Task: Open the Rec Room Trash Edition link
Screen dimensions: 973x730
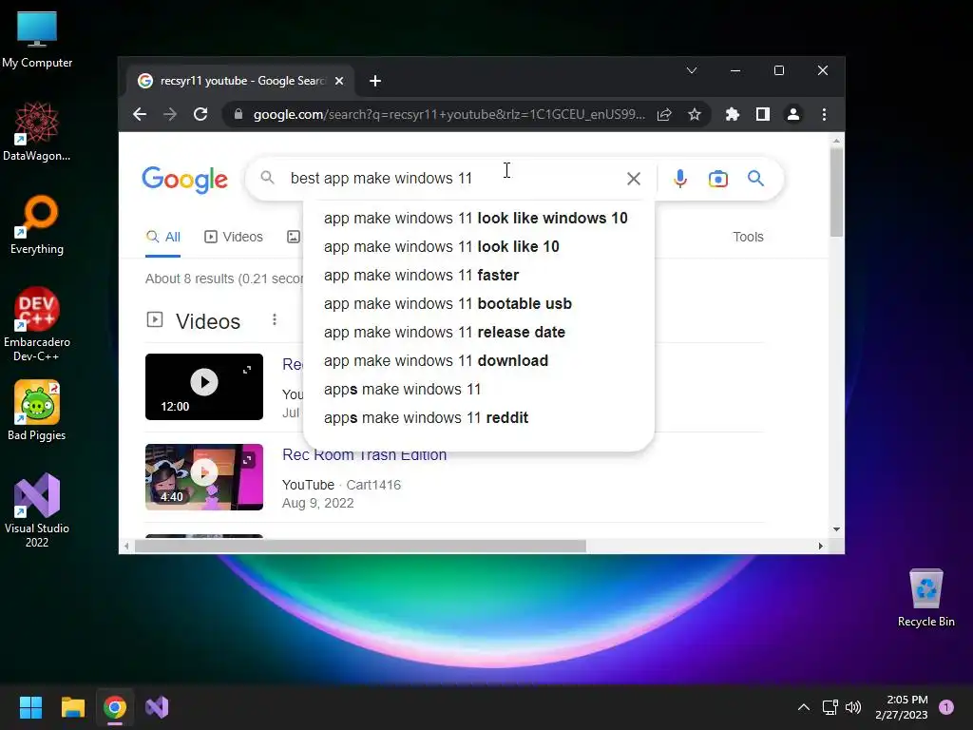Action: [x=364, y=455]
